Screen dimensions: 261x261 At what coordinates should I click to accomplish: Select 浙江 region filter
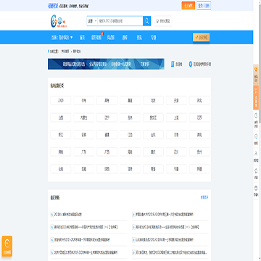click(x=61, y=135)
